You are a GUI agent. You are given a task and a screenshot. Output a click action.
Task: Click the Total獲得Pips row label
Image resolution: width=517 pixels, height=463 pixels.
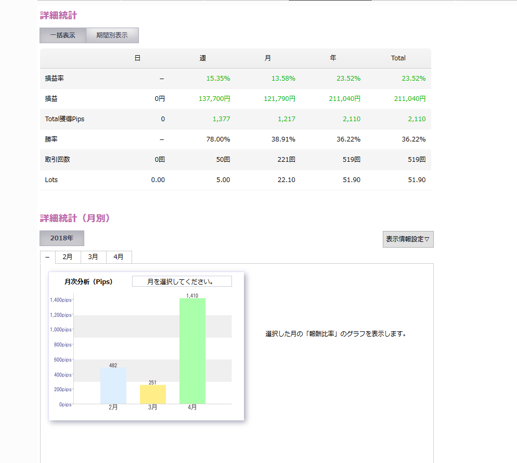(64, 119)
